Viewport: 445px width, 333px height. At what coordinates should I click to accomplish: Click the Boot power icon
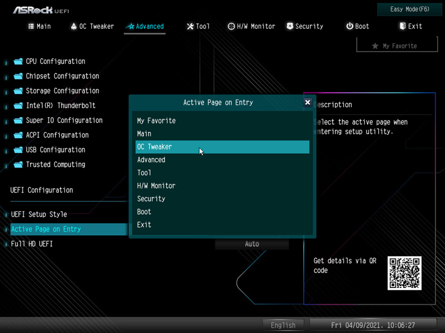350,26
